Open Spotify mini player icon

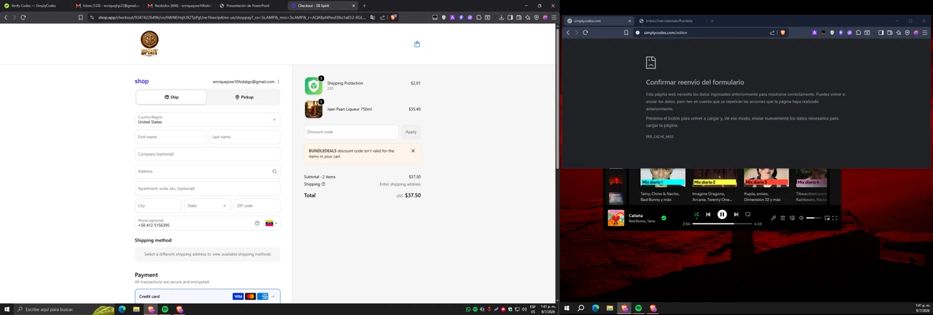(x=827, y=218)
